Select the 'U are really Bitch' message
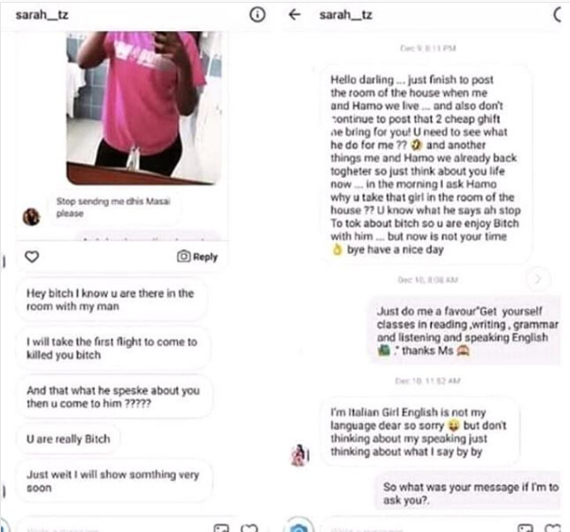The width and height of the screenshot is (570, 532). 69,439
